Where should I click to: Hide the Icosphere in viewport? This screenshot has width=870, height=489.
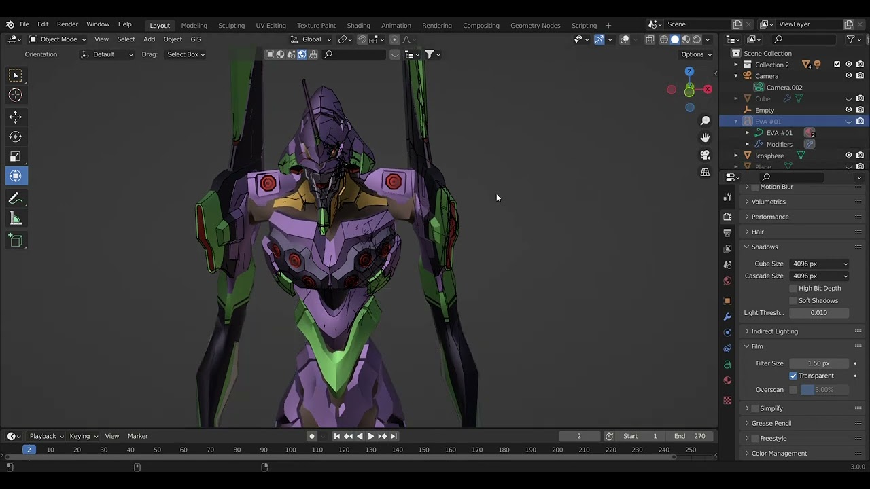[848, 156]
